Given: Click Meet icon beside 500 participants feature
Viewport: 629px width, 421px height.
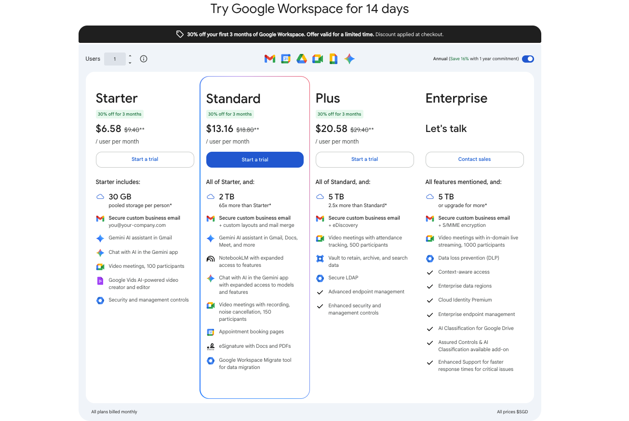Looking at the screenshot, I should (320, 238).
